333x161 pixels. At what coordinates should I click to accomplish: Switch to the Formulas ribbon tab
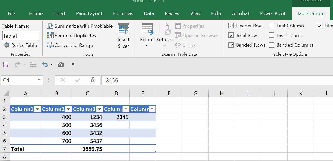click(123, 13)
